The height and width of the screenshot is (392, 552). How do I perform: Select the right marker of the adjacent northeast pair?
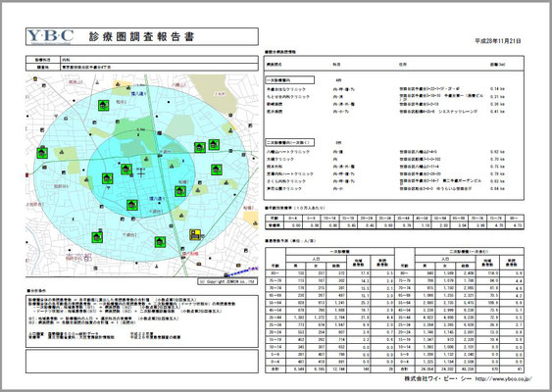(214, 145)
